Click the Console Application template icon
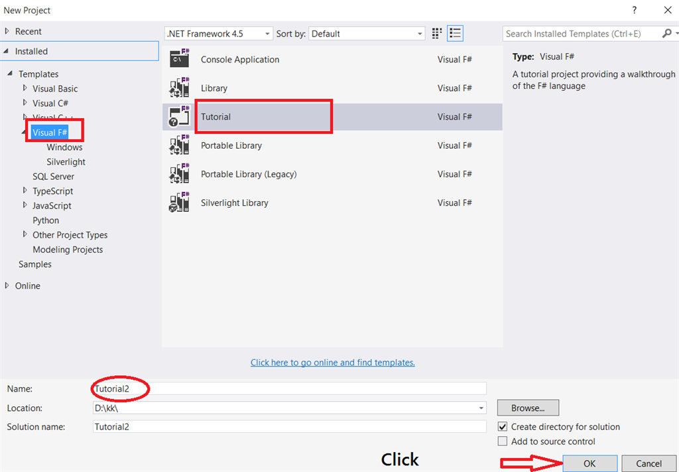The width and height of the screenshot is (679, 472). tap(179, 58)
